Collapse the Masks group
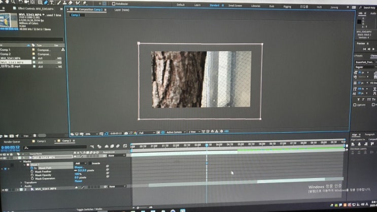Screen dimensions: 377x212 click(x=21, y=161)
